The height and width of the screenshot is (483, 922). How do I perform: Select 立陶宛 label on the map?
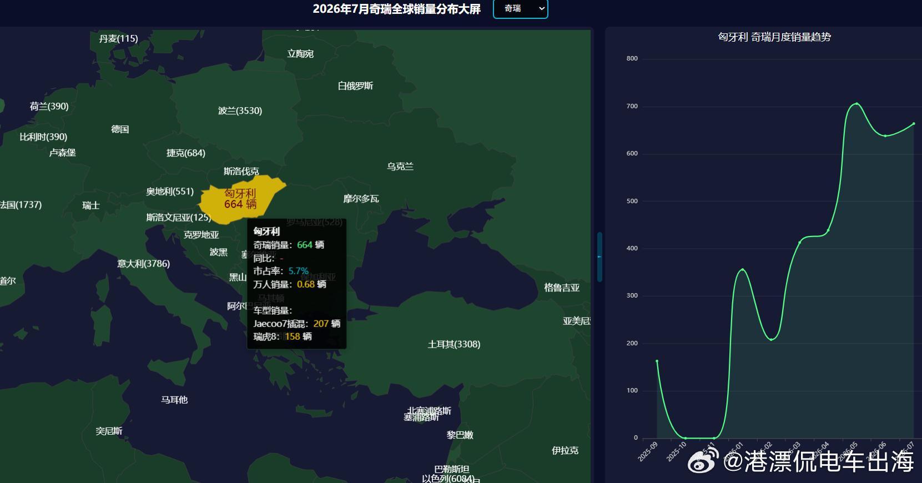[x=300, y=54]
